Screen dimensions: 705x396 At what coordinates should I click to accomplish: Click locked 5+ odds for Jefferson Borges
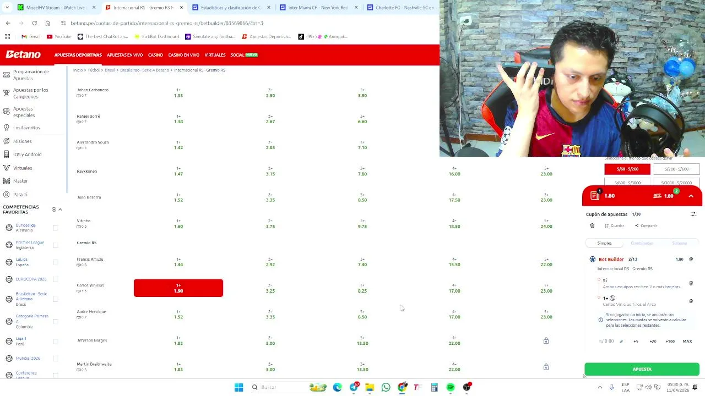[x=546, y=341]
